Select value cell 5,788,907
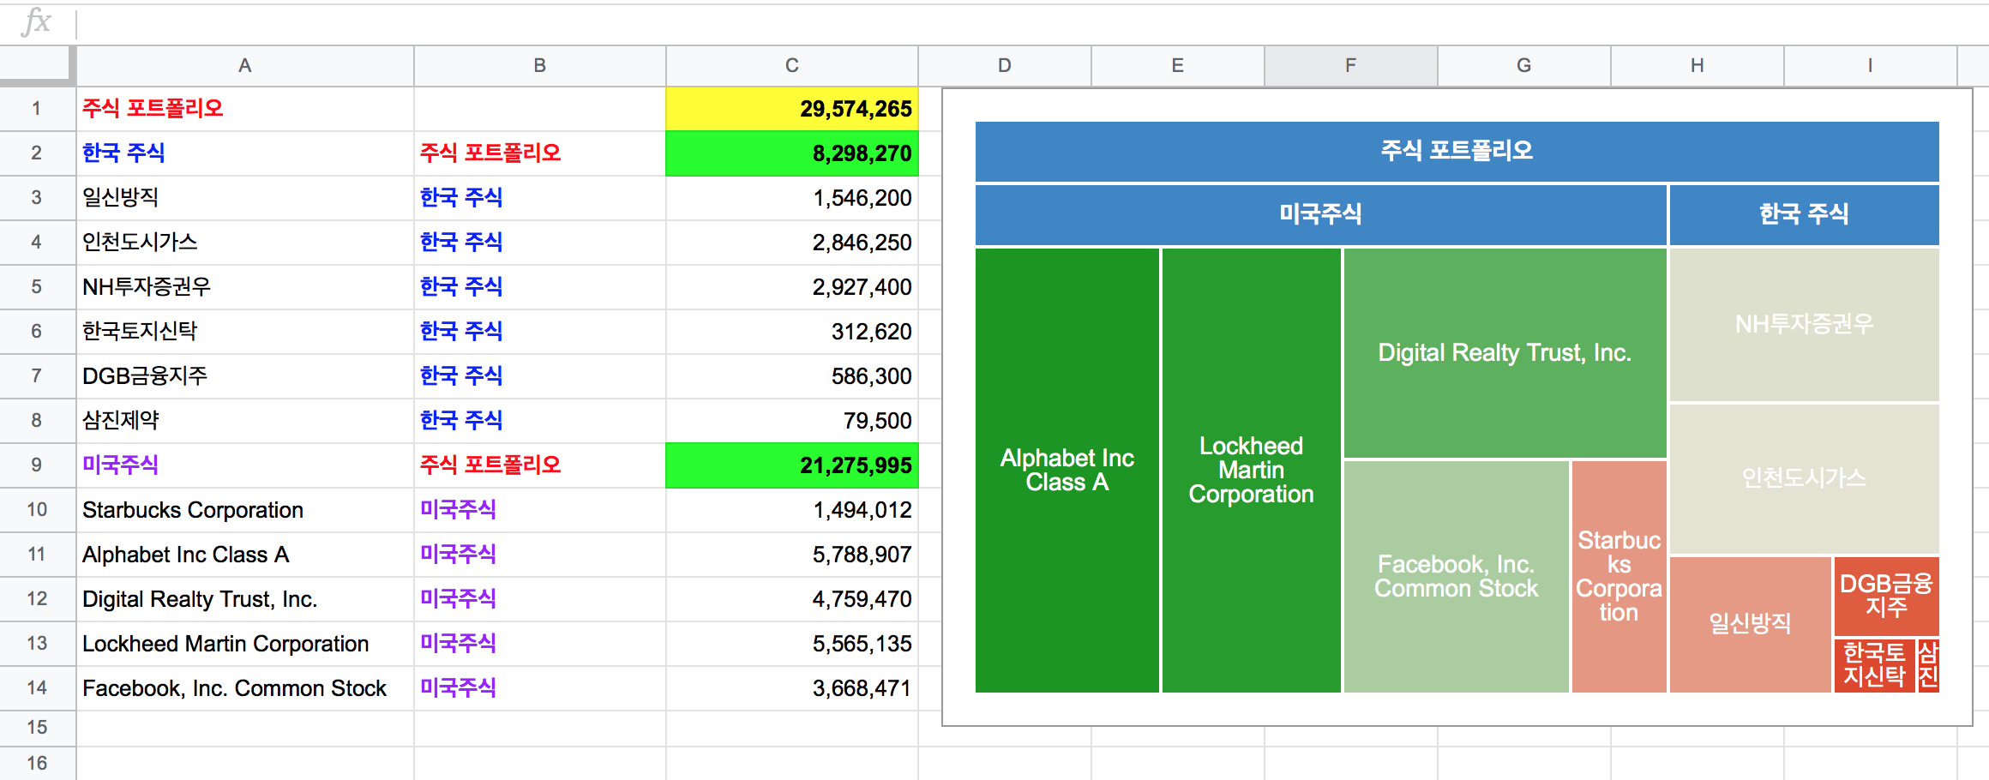 792,555
